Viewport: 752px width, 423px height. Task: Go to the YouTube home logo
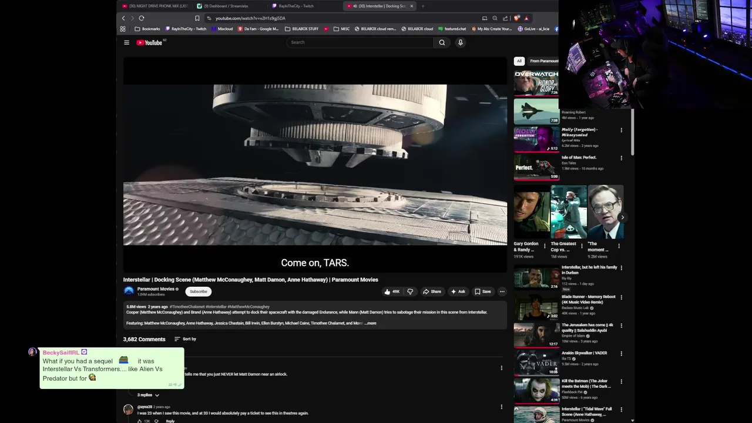pyautogui.click(x=150, y=42)
